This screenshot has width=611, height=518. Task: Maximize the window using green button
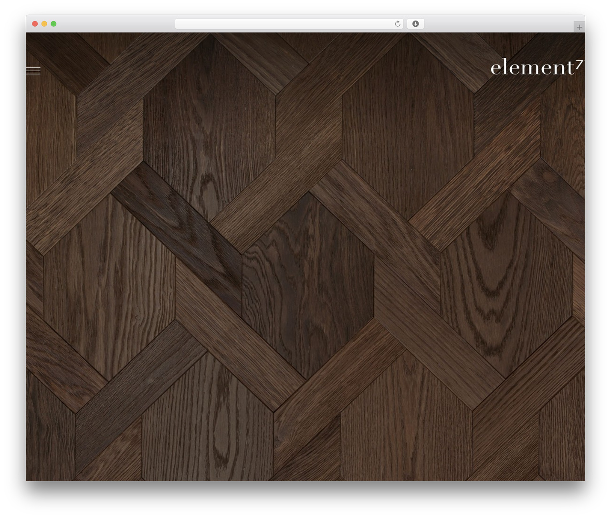tap(53, 24)
